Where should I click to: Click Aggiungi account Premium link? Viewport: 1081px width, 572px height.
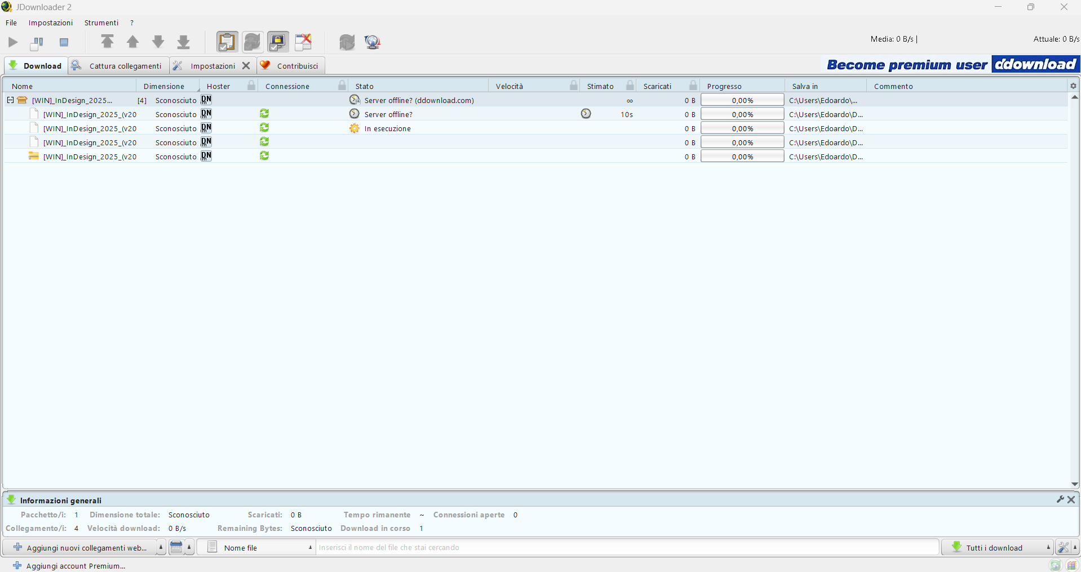pos(69,566)
